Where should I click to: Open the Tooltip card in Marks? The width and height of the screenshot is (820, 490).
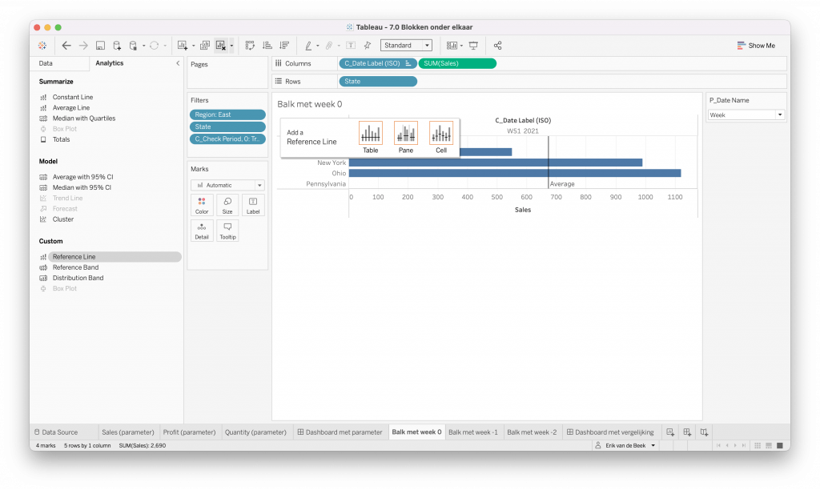(x=227, y=231)
